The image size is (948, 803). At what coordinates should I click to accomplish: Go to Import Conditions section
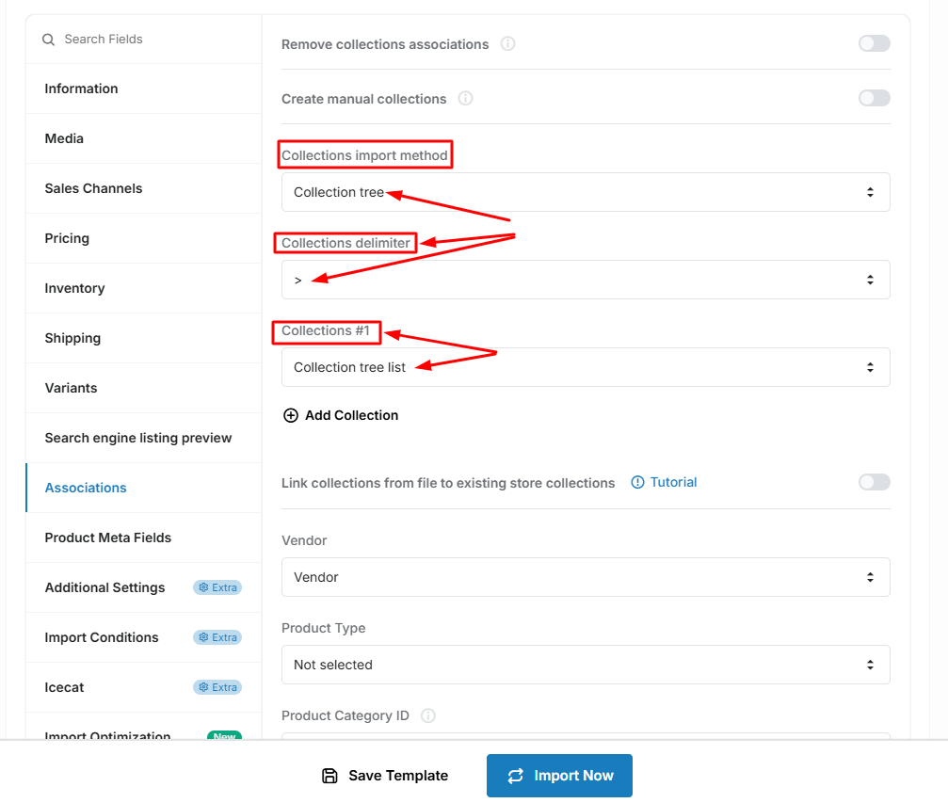[143, 637]
